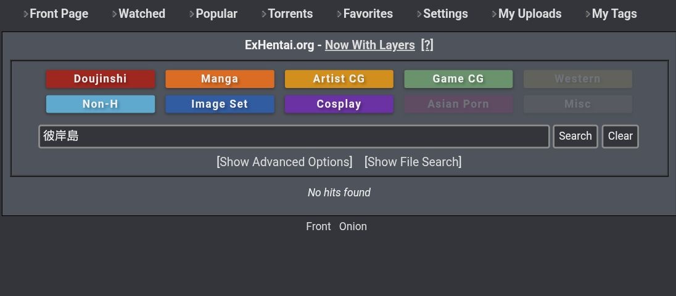Image resolution: width=676 pixels, height=296 pixels.
Task: Open the Watched menu item
Action: (141, 14)
